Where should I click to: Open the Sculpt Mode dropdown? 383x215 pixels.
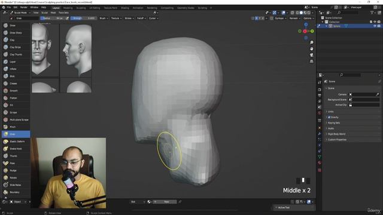coord(20,13)
